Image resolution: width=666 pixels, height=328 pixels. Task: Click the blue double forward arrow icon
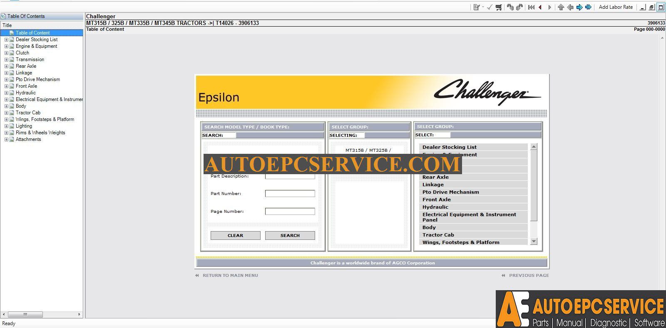coord(589,7)
